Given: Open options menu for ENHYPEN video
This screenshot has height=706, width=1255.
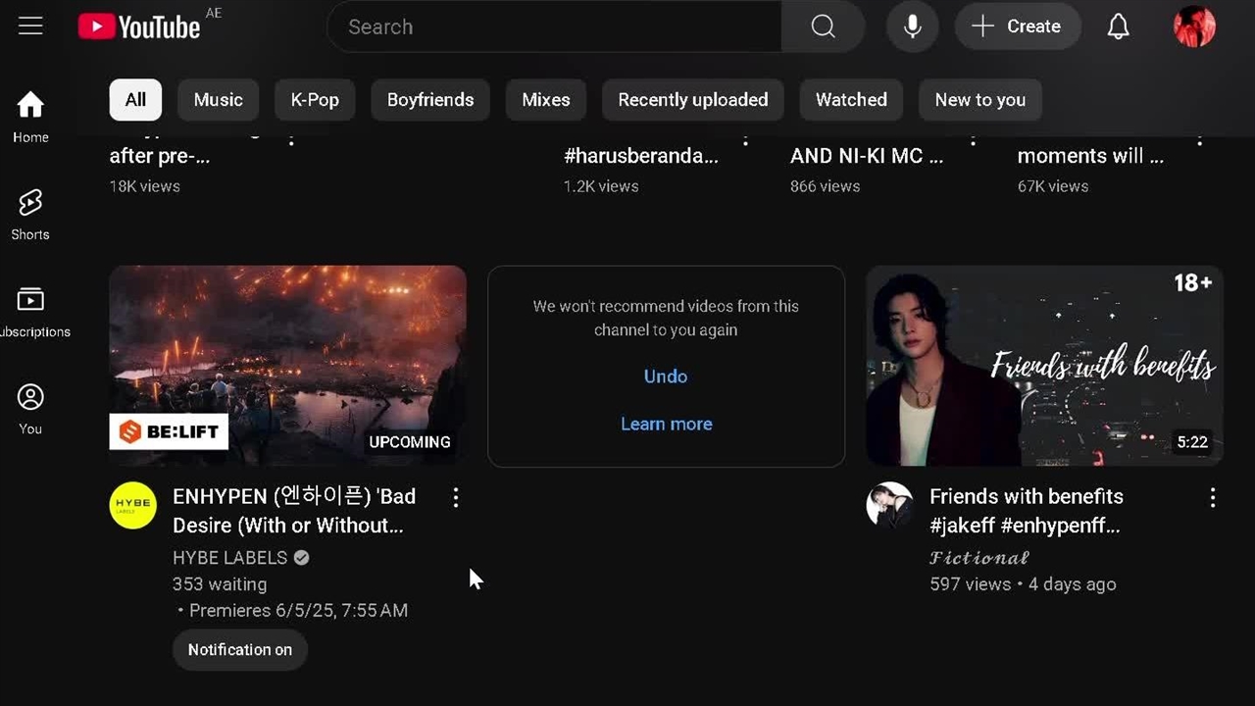Looking at the screenshot, I should click(456, 498).
